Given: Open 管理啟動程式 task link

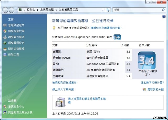Looking at the screenshot, I should pos(16,25).
